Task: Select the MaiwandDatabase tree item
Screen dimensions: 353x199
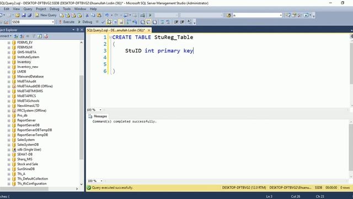Action: pos(30,76)
